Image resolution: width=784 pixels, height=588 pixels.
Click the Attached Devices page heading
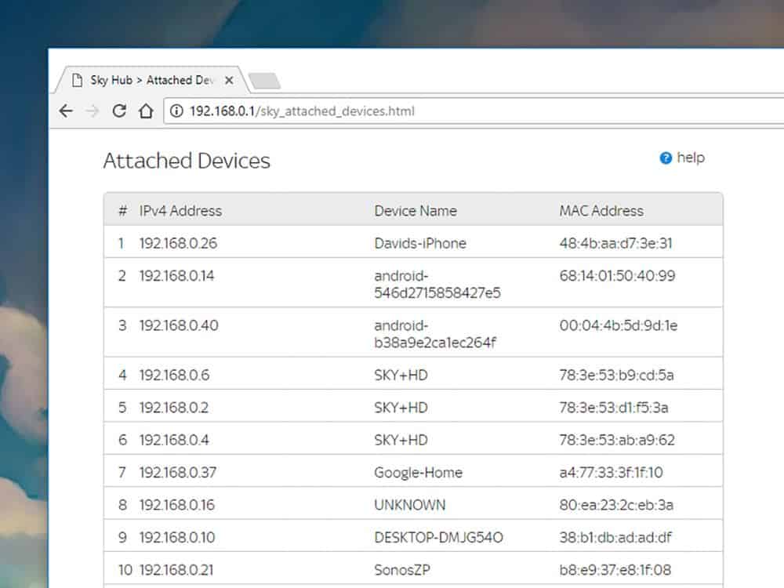tap(187, 162)
